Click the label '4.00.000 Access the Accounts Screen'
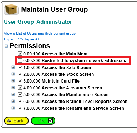 62,88
